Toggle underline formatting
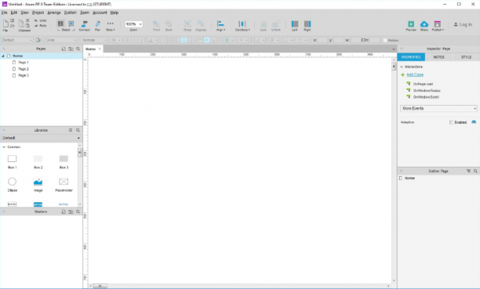The width and height of the screenshot is (480, 289). (x=141, y=40)
